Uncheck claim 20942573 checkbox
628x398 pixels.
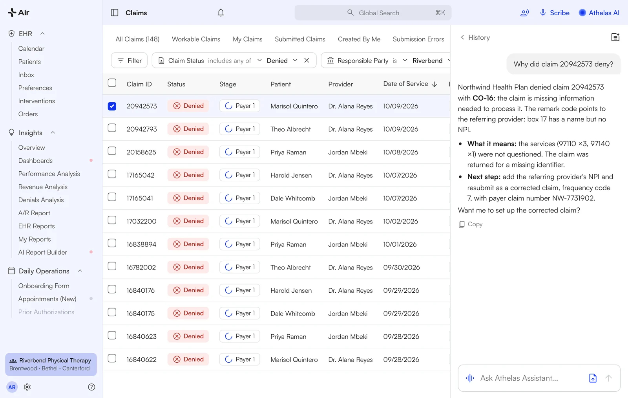112,106
